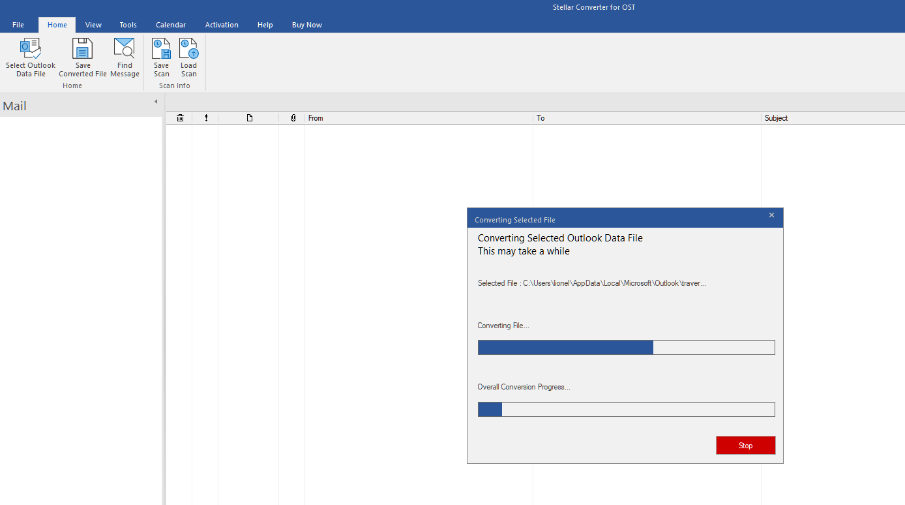The image size is (905, 505).
Task: Collapse the Mail pane using arrow
Action: coord(156,102)
